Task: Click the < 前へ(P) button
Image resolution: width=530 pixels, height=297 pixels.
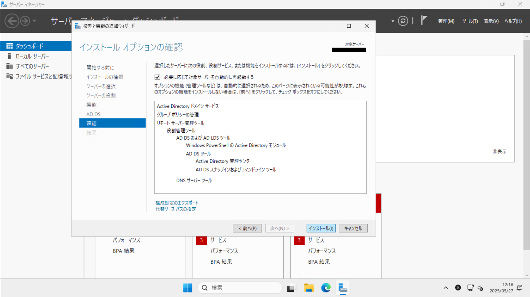Action: pyautogui.click(x=247, y=228)
